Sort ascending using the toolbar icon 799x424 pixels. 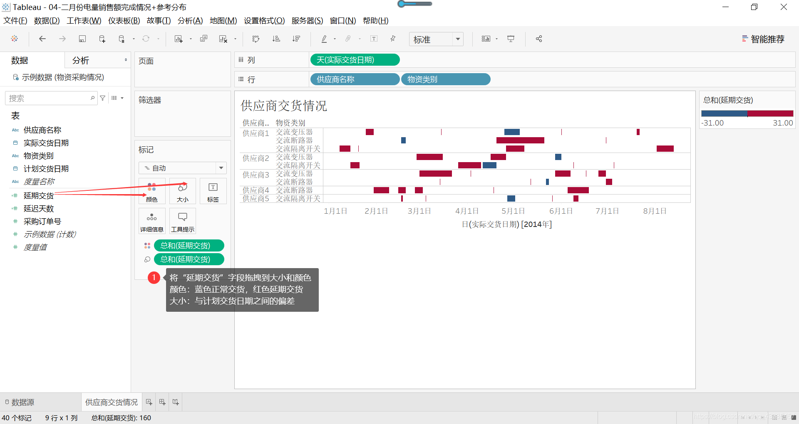276,39
